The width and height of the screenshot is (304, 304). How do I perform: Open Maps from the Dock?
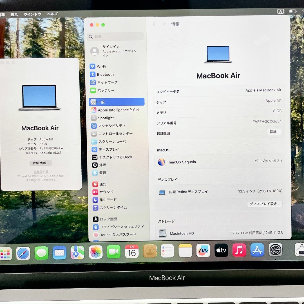[77, 252]
